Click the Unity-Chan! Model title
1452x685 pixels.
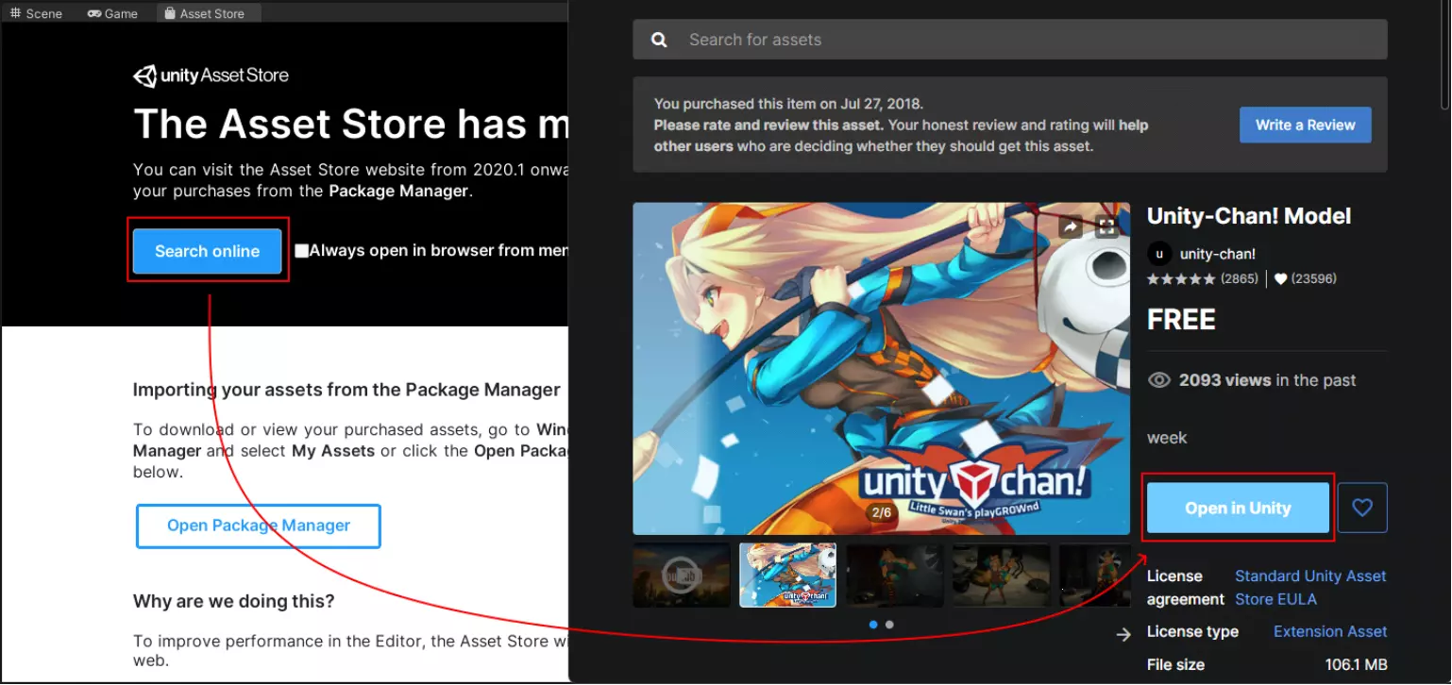[1249, 216]
